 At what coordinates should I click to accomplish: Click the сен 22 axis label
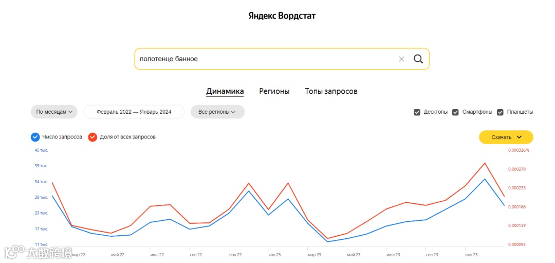click(196, 255)
